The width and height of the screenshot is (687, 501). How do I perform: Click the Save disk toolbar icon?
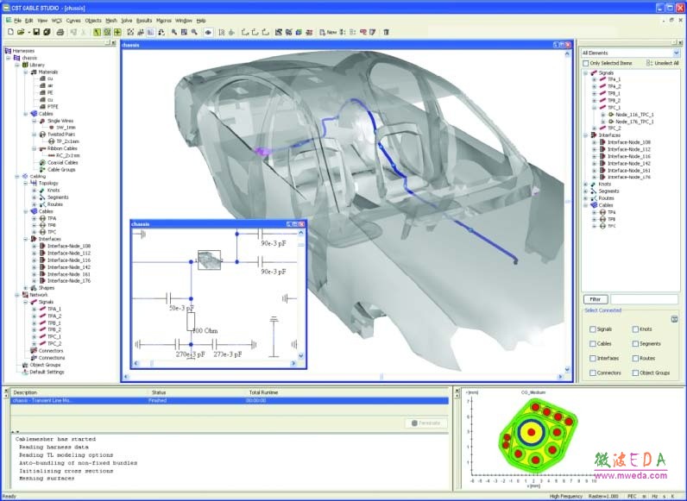36,32
